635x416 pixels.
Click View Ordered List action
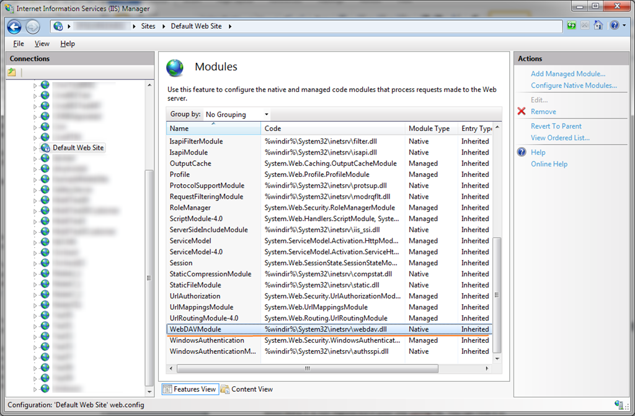point(560,138)
